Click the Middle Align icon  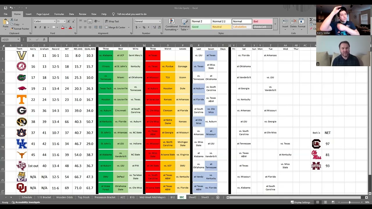coord(85,21)
